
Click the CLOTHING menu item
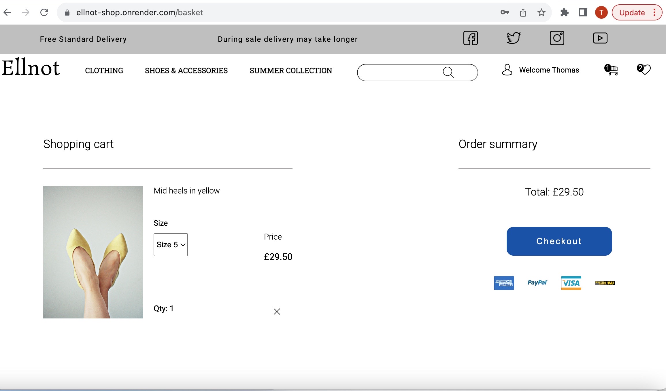tap(103, 70)
